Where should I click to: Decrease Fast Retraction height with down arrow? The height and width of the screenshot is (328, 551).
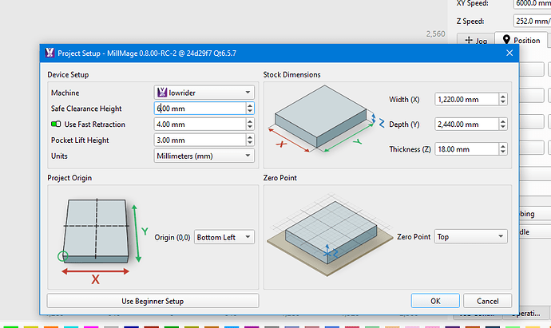click(x=250, y=127)
